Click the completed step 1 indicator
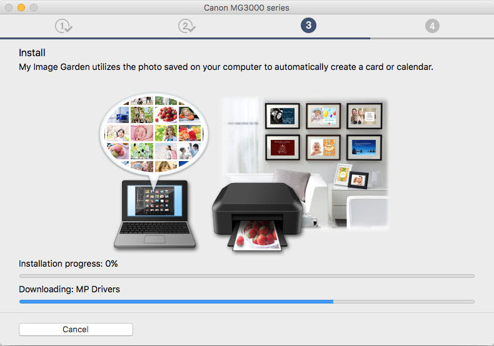 [x=63, y=26]
